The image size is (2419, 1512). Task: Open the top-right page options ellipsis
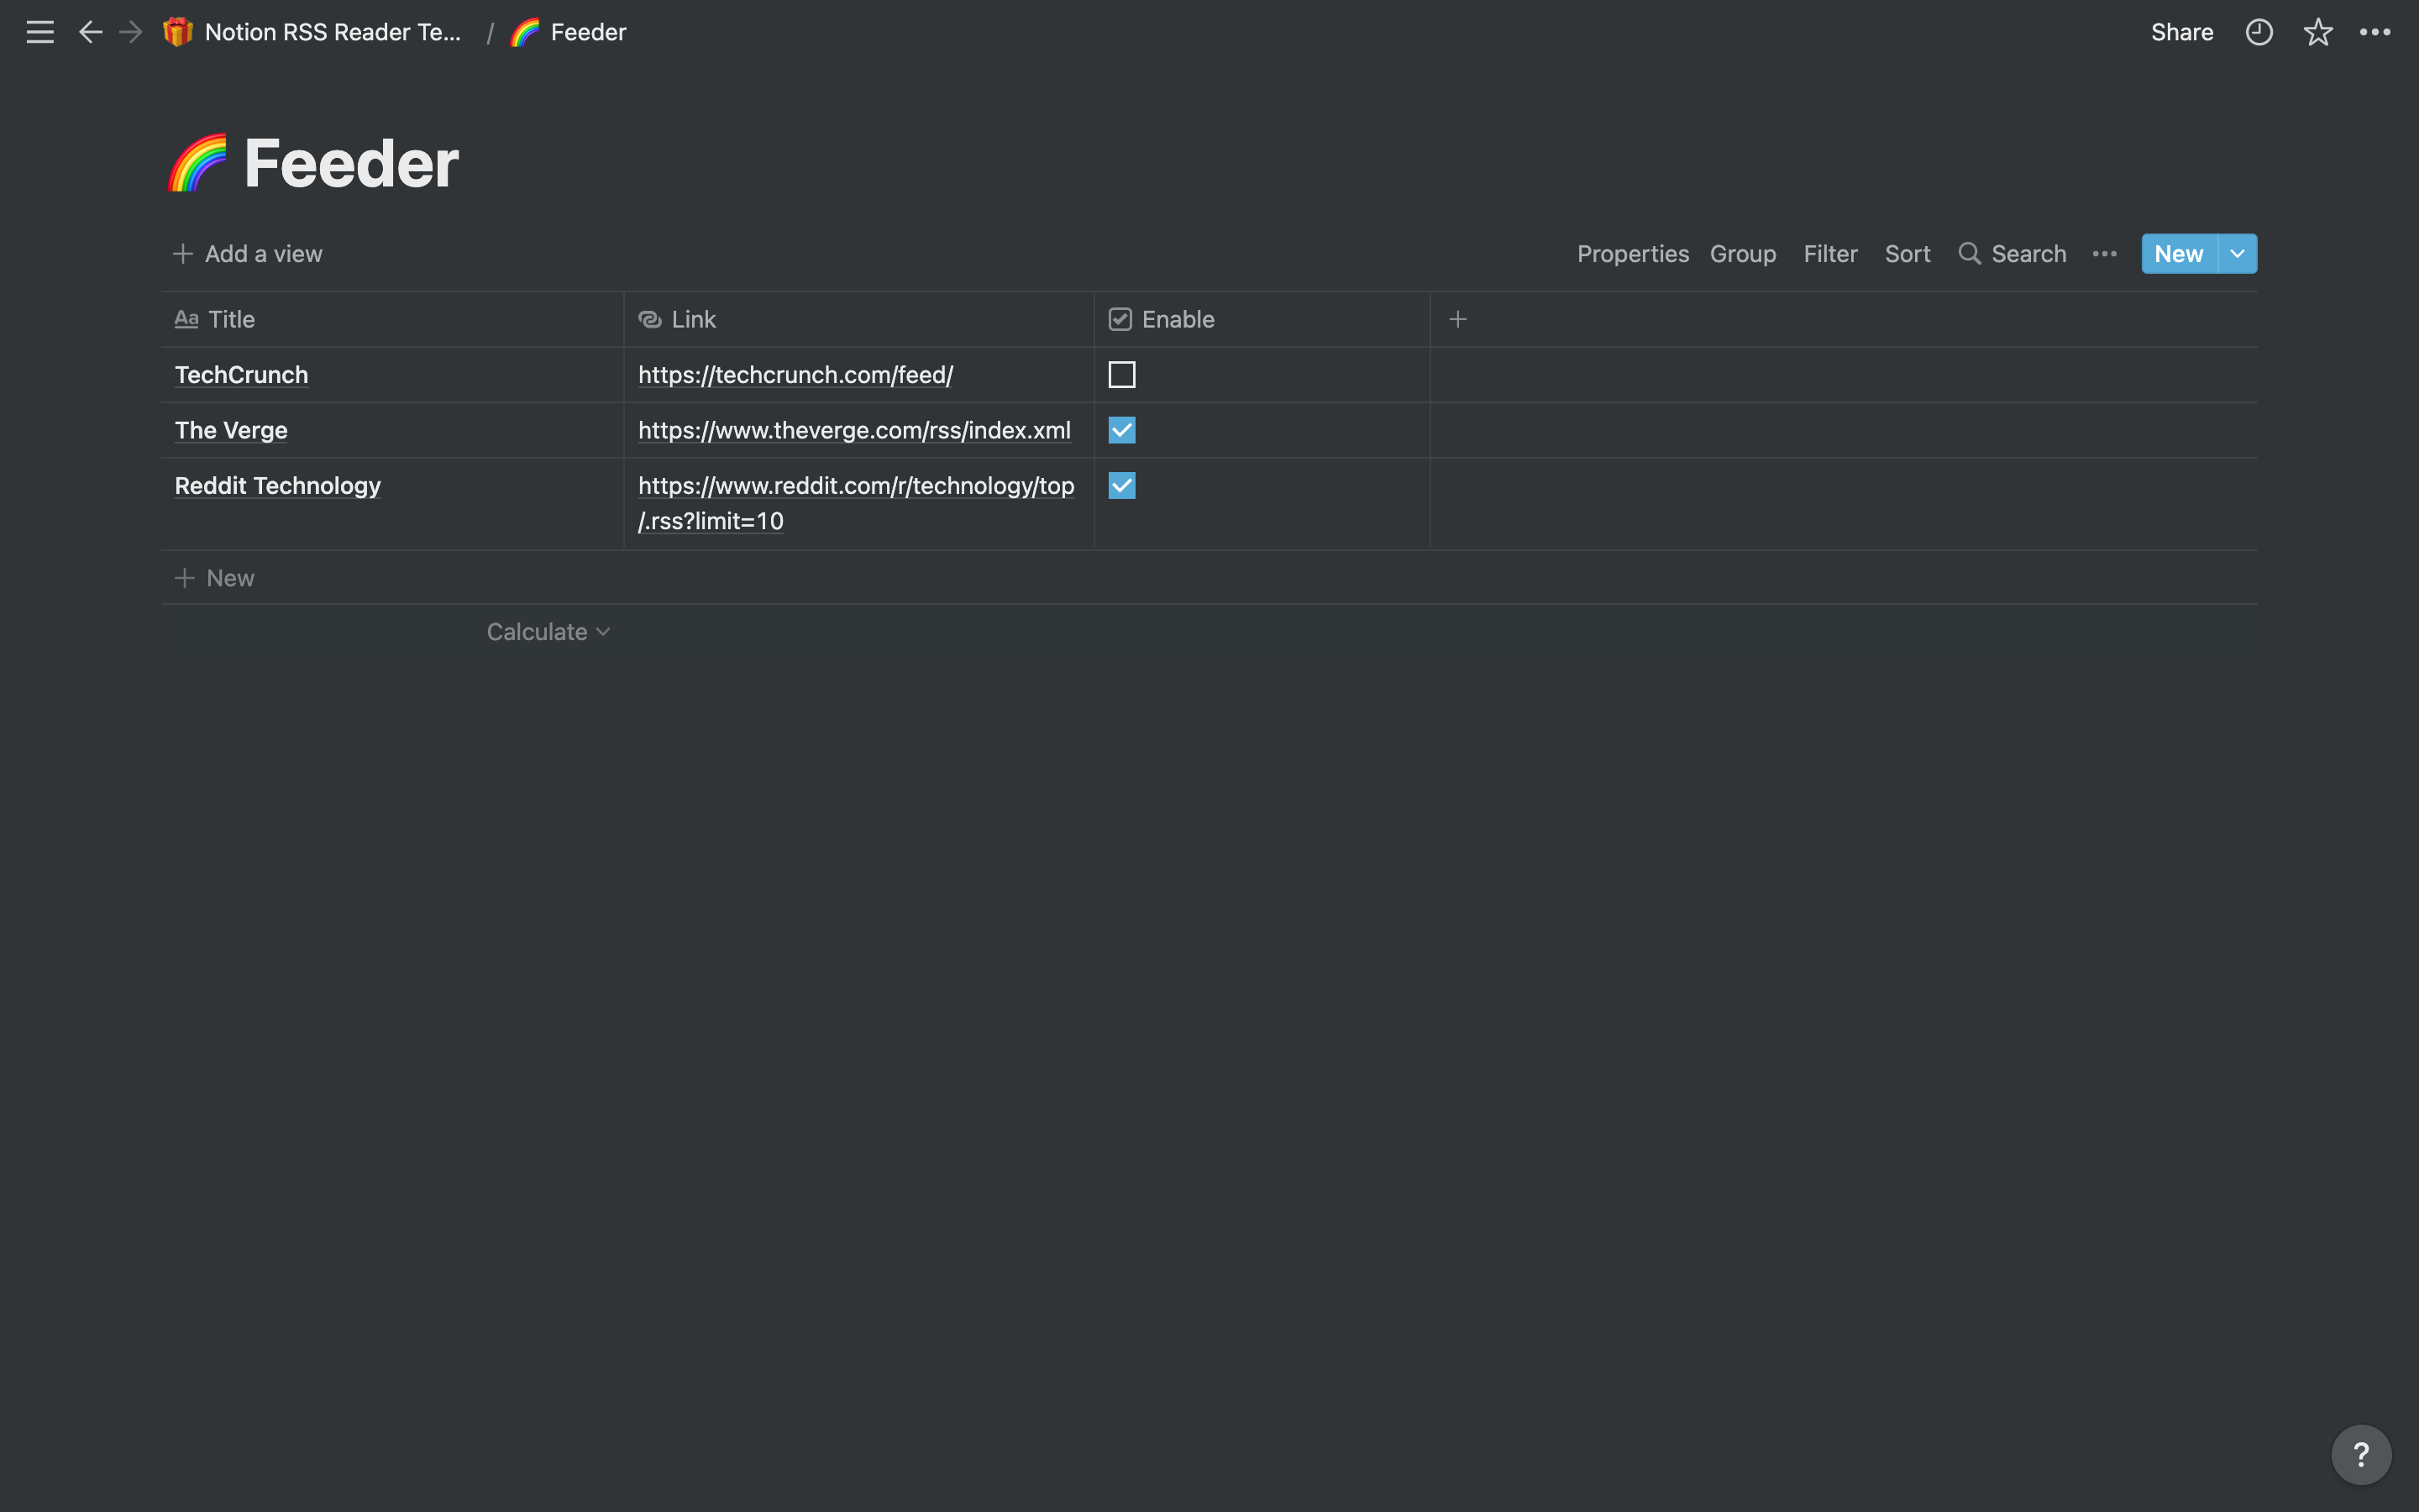tap(2375, 32)
